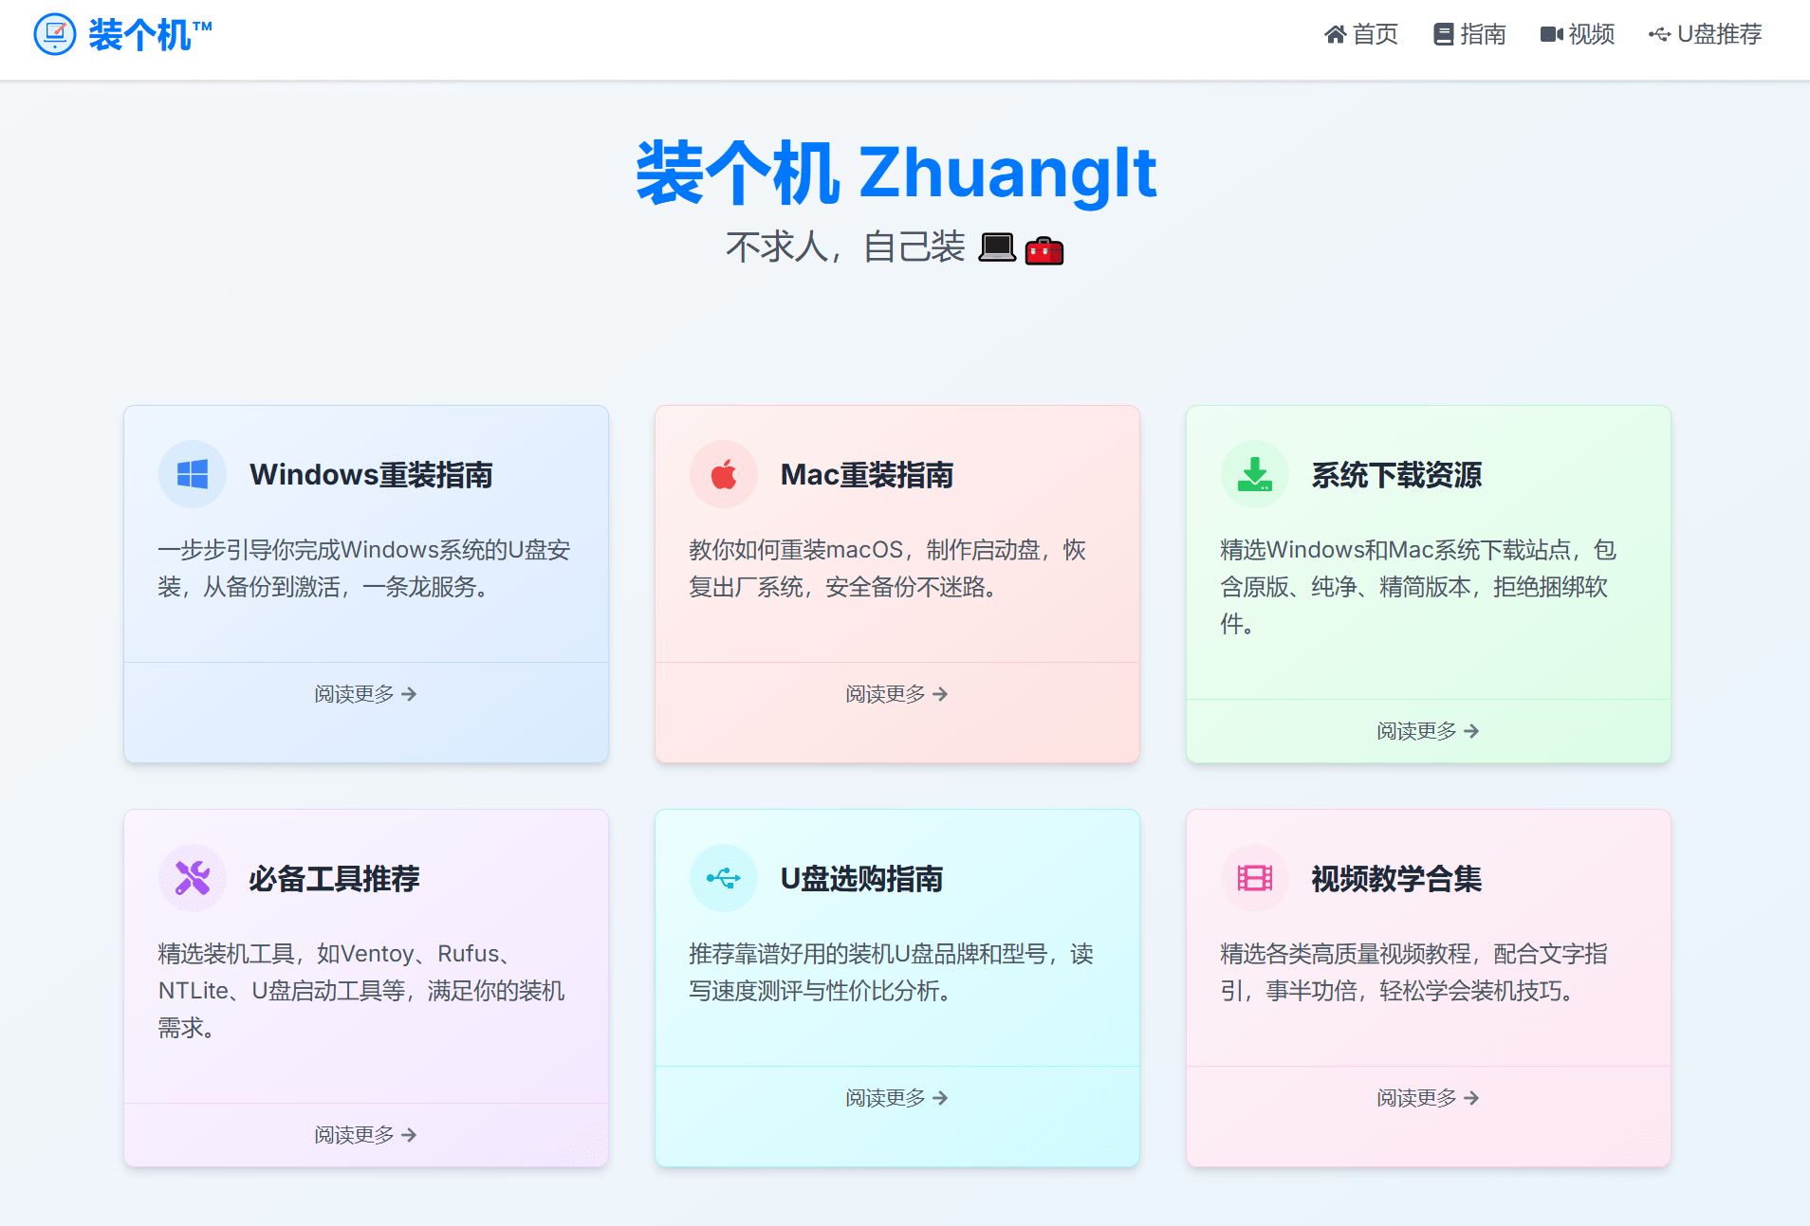Open 指南 in the top navigation
This screenshot has height=1226, width=1810.
1469,35
